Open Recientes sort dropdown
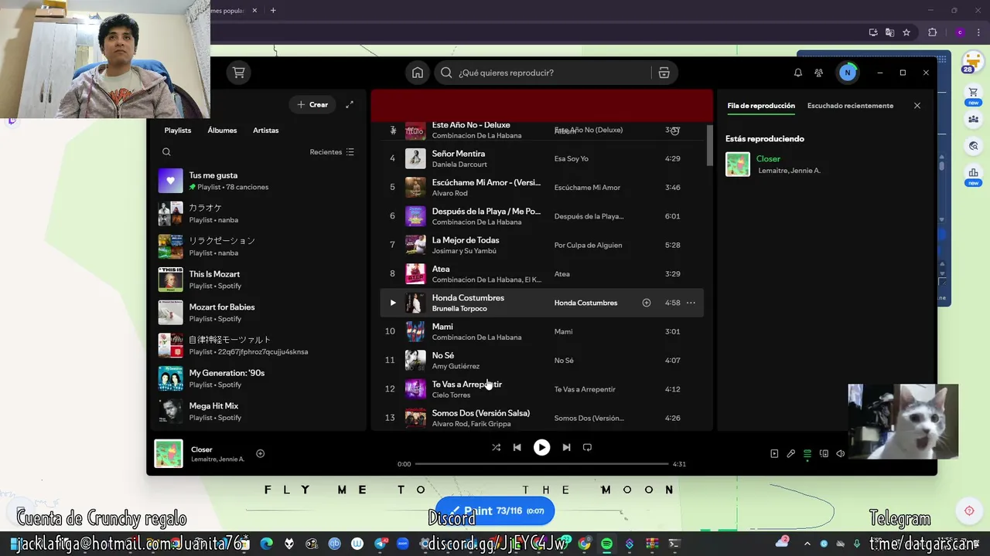This screenshot has width=990, height=556. tap(332, 152)
